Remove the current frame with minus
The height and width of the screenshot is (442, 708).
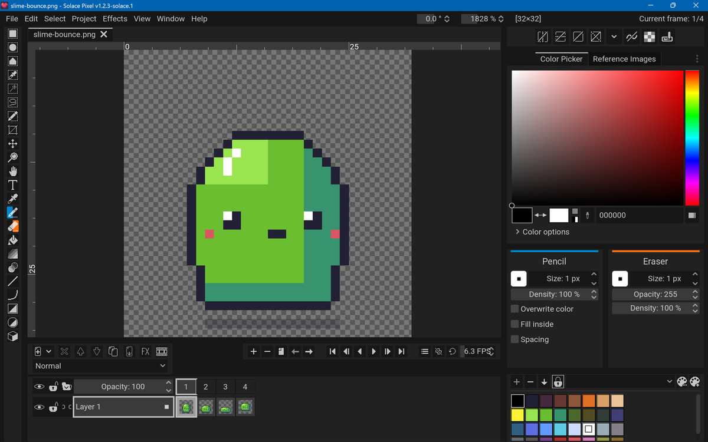pyautogui.click(x=267, y=351)
